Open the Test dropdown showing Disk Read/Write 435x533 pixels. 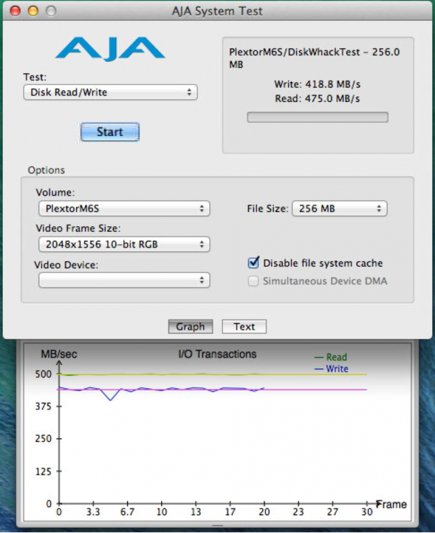(x=110, y=92)
